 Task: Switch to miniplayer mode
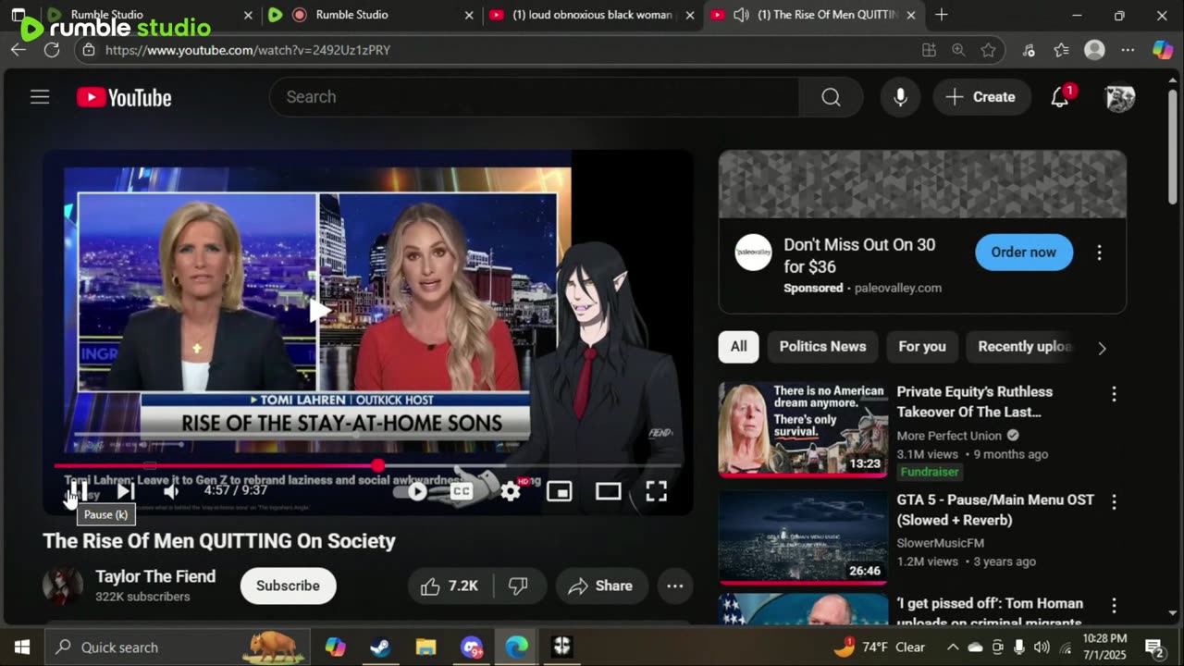click(560, 491)
